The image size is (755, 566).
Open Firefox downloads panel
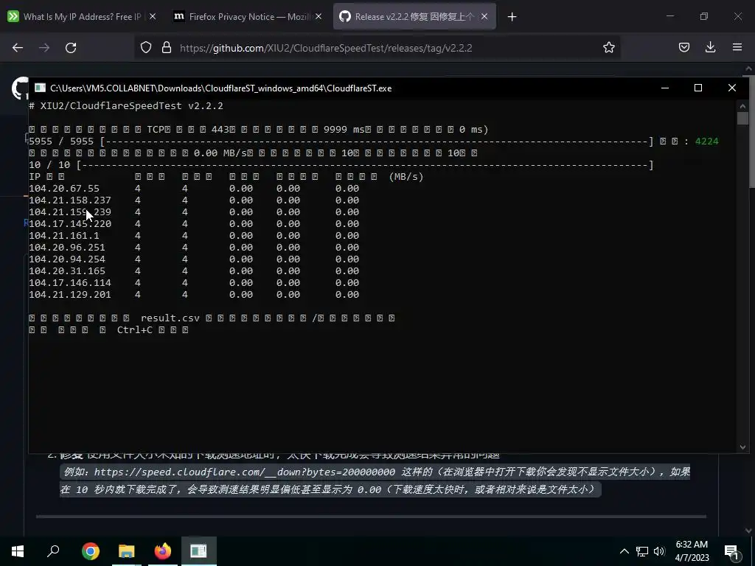(710, 47)
